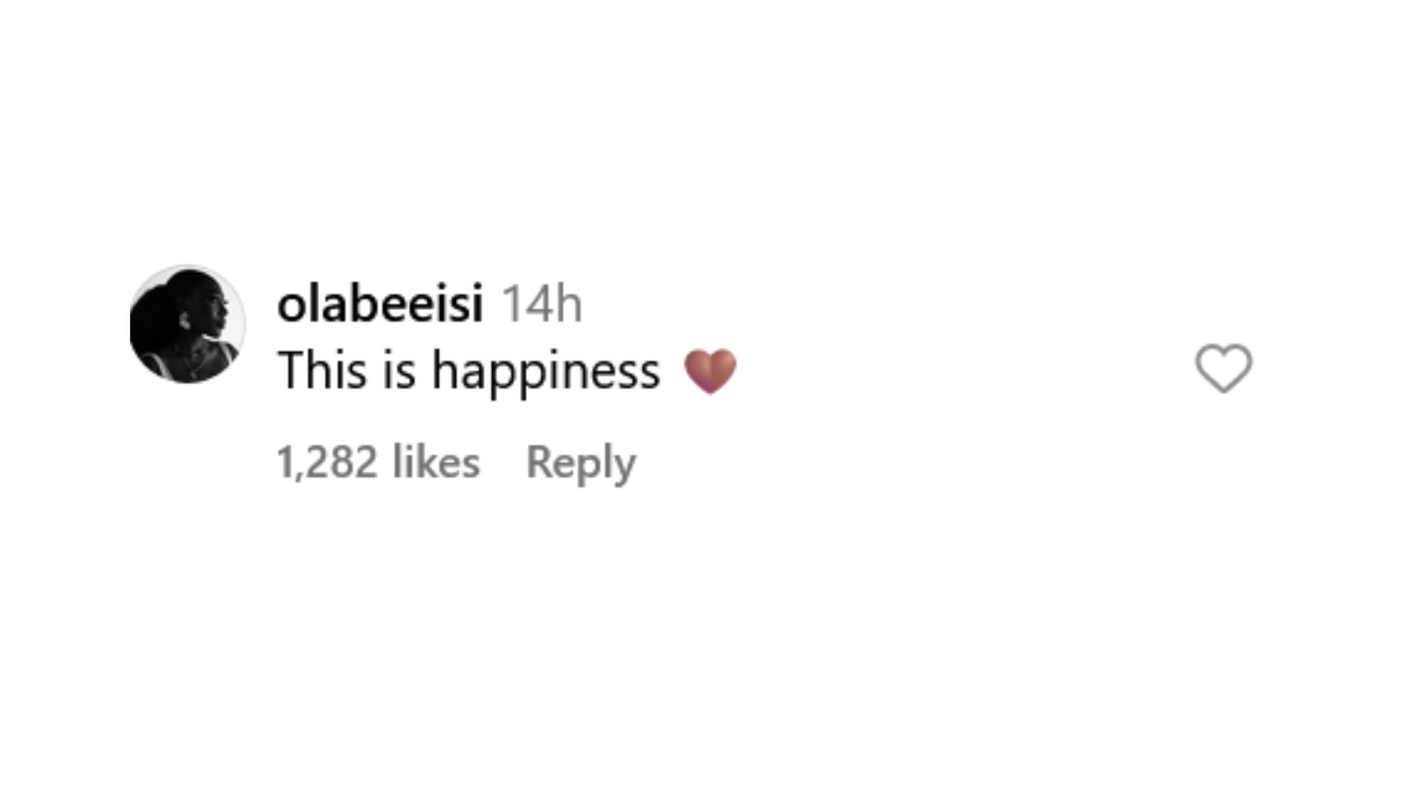Click the "1,282" like count number

(326, 462)
